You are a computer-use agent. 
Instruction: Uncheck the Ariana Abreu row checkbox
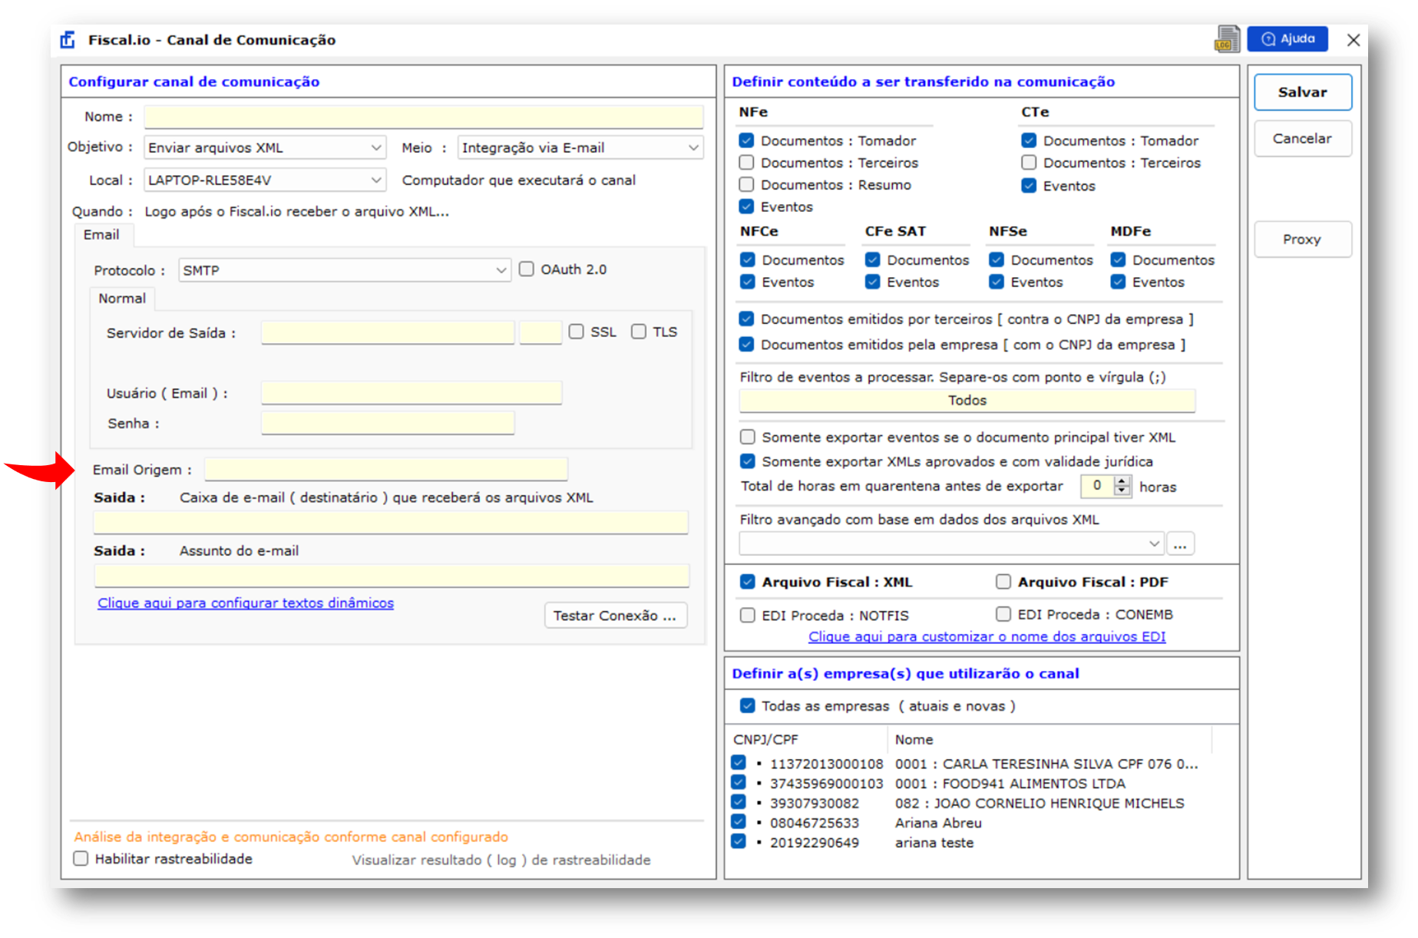(739, 822)
